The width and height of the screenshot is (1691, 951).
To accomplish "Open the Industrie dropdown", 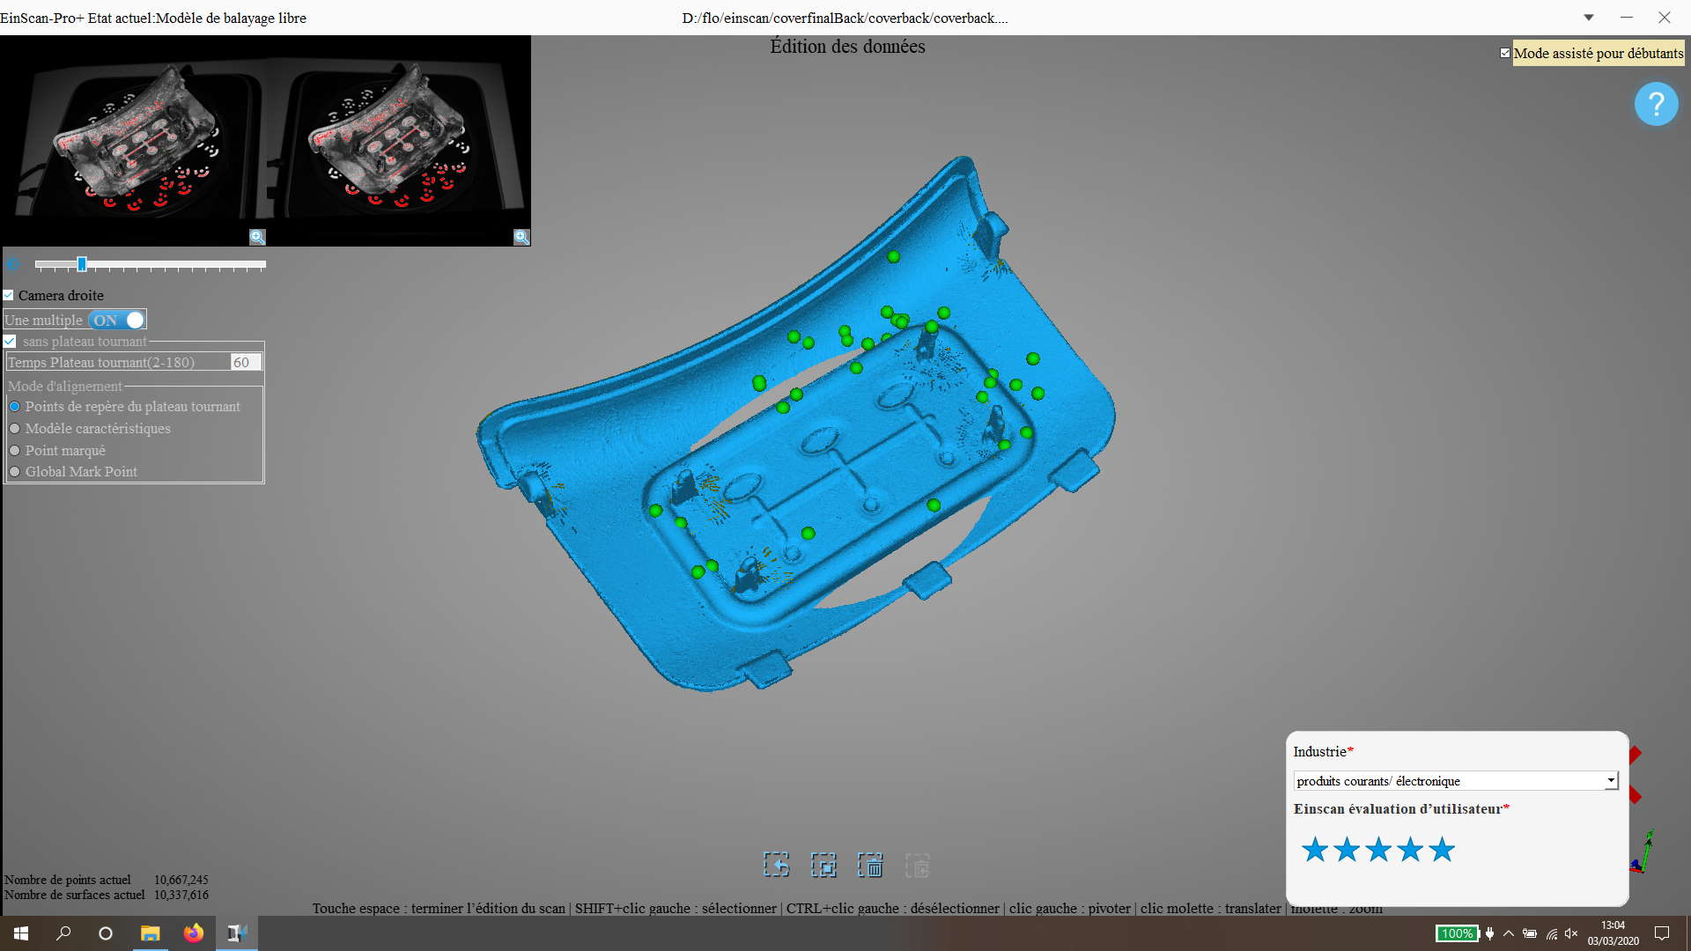I will (1456, 781).
